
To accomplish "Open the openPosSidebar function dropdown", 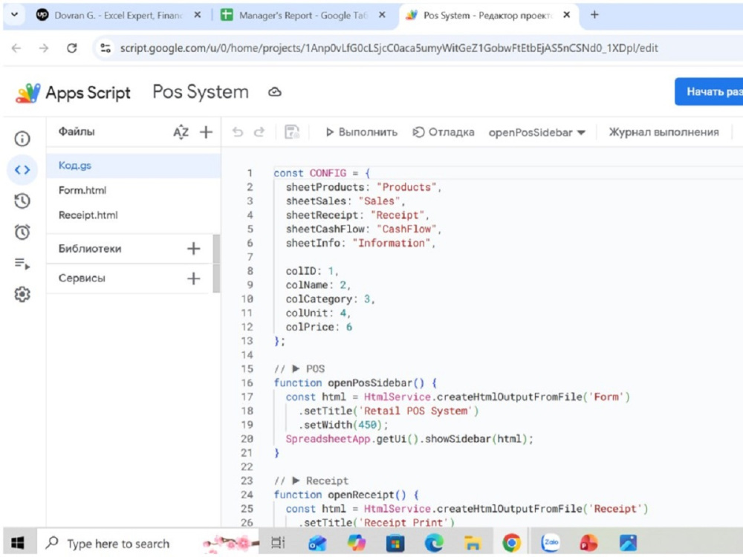I will (x=536, y=133).
